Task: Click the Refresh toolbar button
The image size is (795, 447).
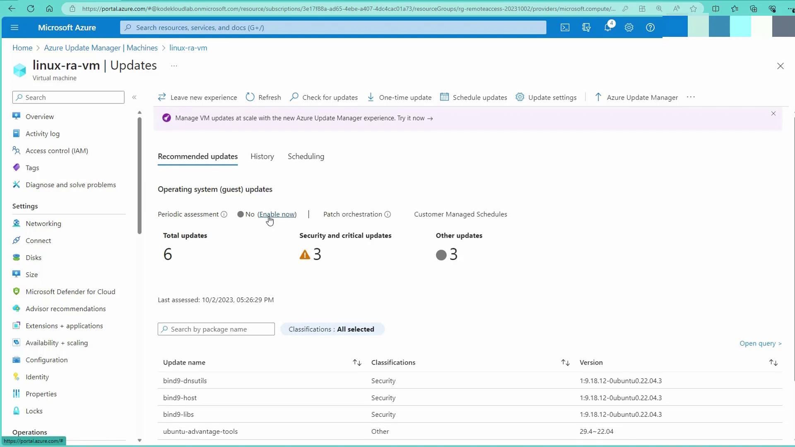Action: [263, 97]
